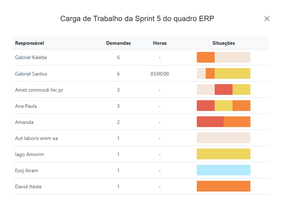Click the Horas column header
Screen dimensions: 283x213
pyautogui.click(x=160, y=43)
